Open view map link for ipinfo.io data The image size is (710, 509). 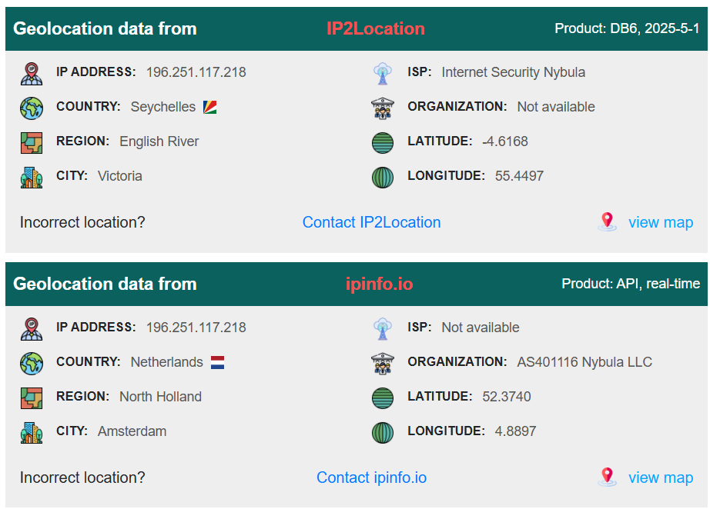pyautogui.click(x=661, y=477)
